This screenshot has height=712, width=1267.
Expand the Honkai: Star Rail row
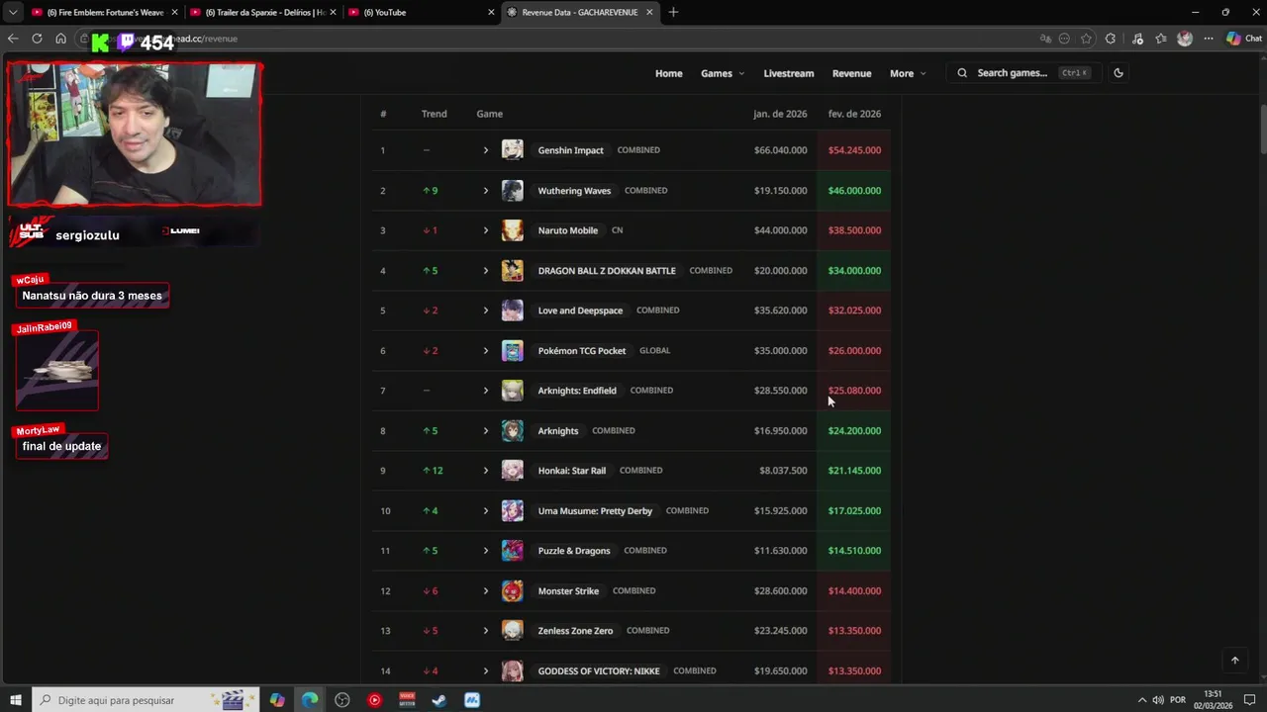(485, 471)
